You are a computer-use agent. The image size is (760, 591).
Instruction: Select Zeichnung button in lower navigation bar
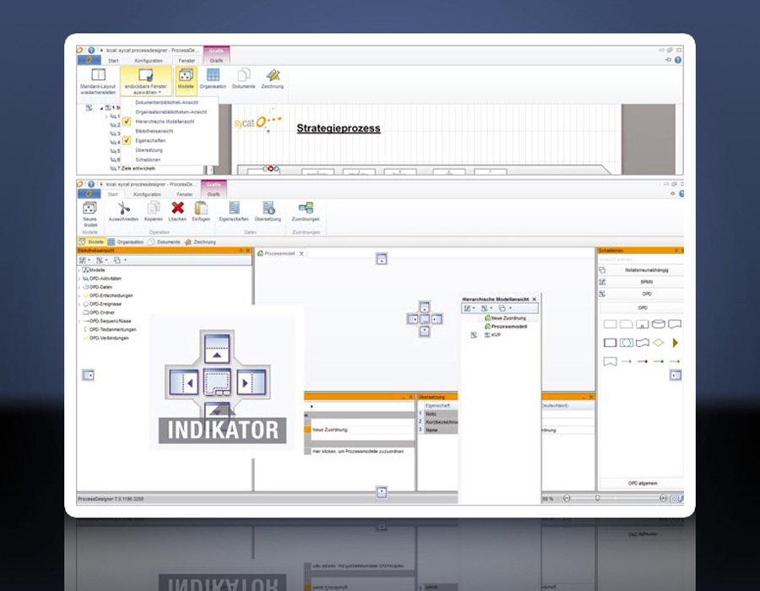pos(200,241)
